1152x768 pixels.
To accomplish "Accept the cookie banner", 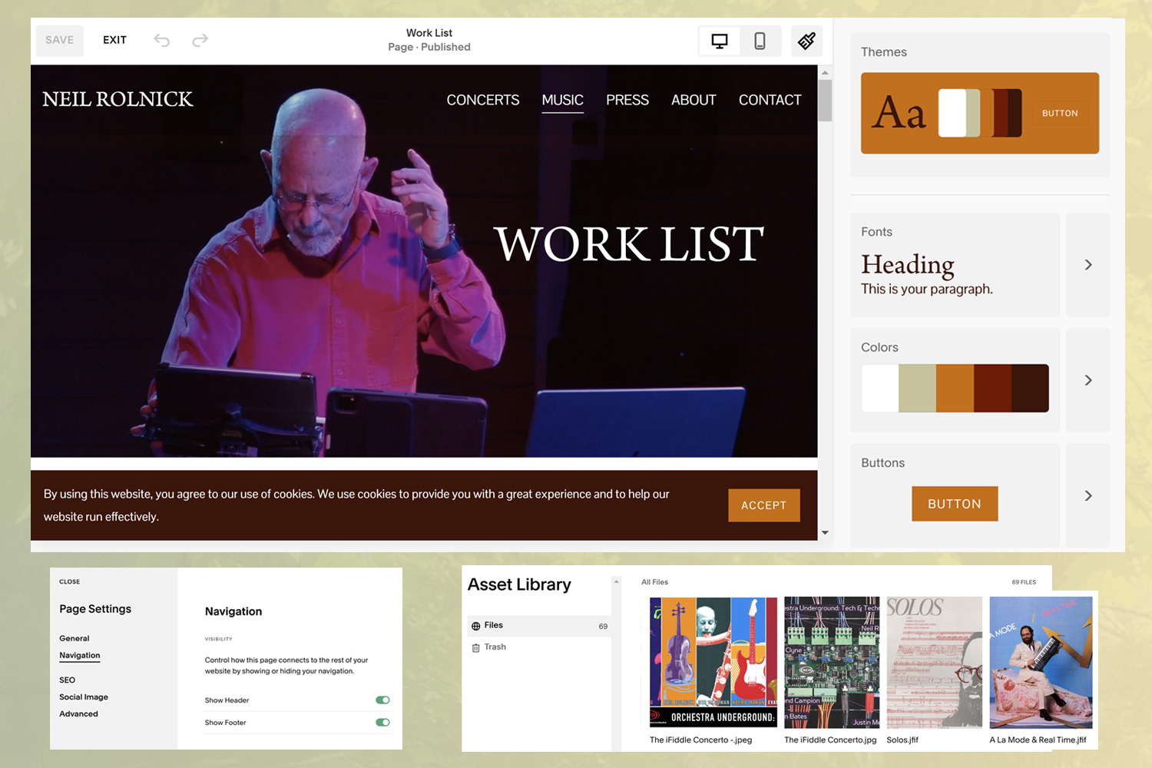I will [x=763, y=505].
